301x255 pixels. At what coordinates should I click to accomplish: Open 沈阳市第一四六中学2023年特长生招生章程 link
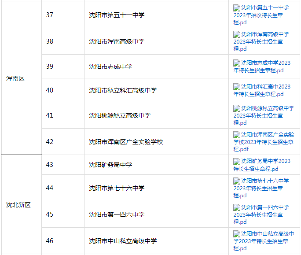click(261, 214)
